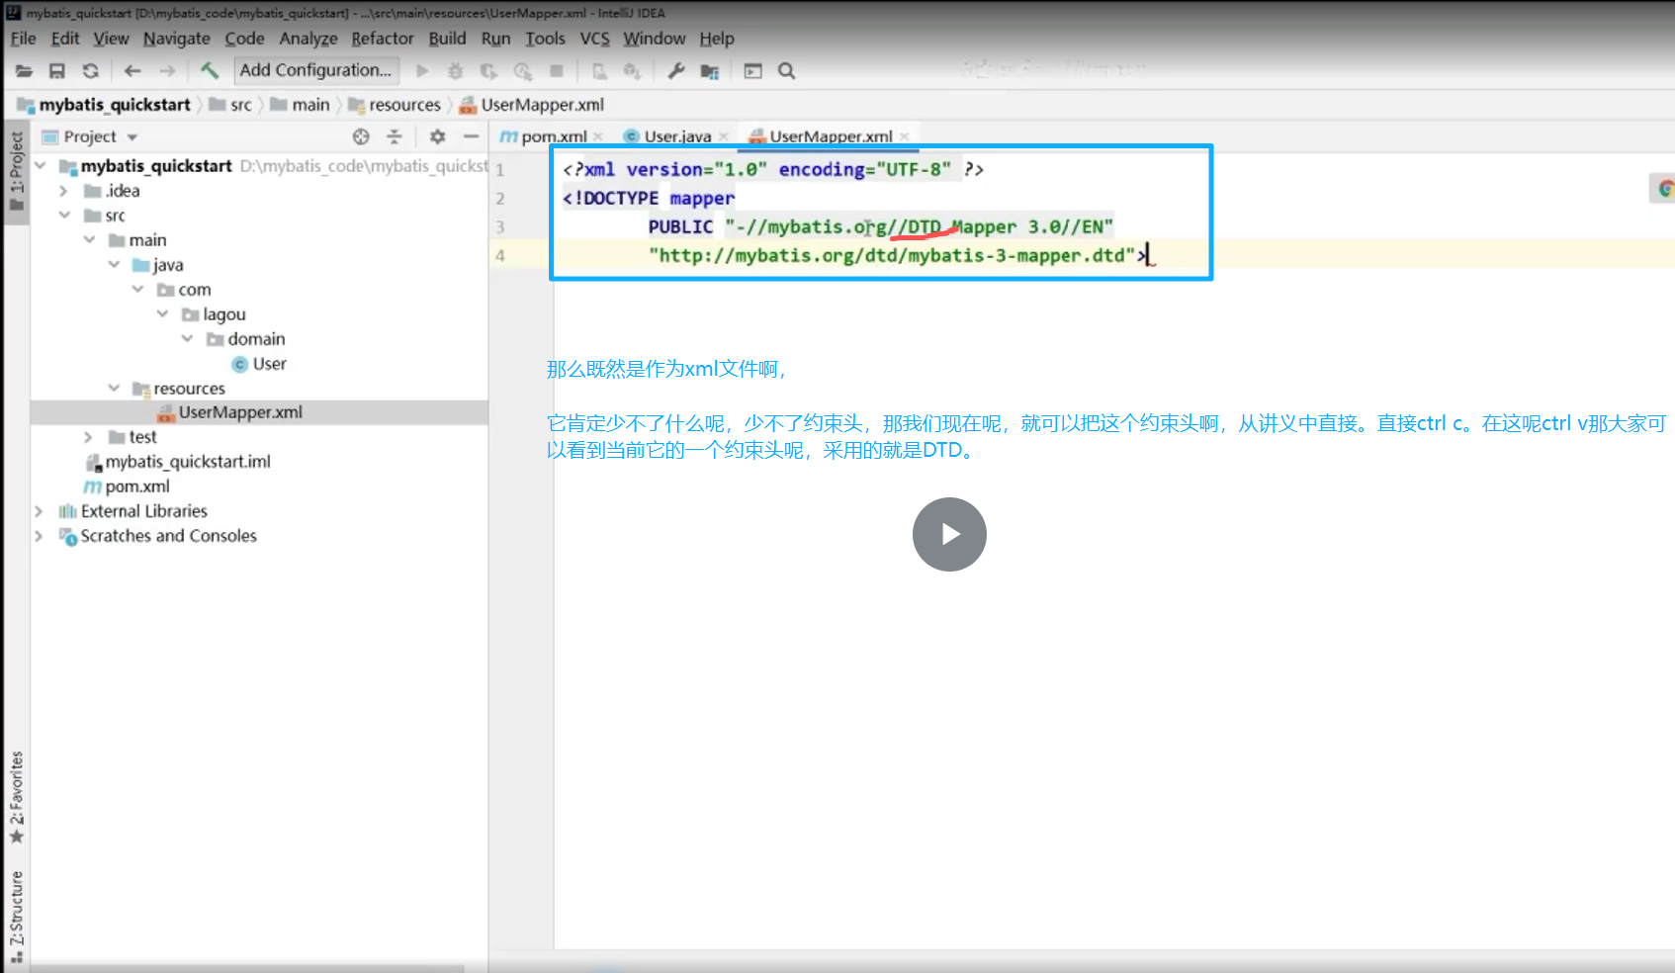This screenshot has width=1675, height=973.
Task: Expand the .idea folder
Action: coord(63,191)
